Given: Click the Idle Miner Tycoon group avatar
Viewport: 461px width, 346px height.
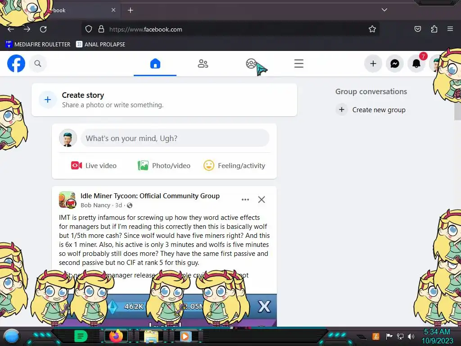Looking at the screenshot, I should 68,200.
